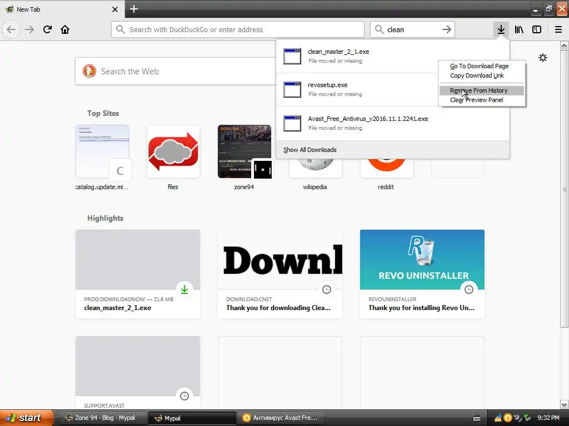Open the Library toolbar icon
This screenshot has width=569, height=426.
pyautogui.click(x=519, y=29)
